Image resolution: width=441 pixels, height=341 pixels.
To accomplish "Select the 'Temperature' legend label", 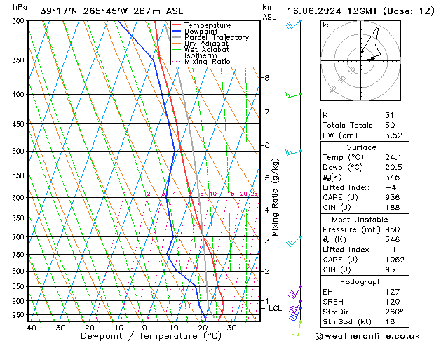I will click(x=208, y=25).
